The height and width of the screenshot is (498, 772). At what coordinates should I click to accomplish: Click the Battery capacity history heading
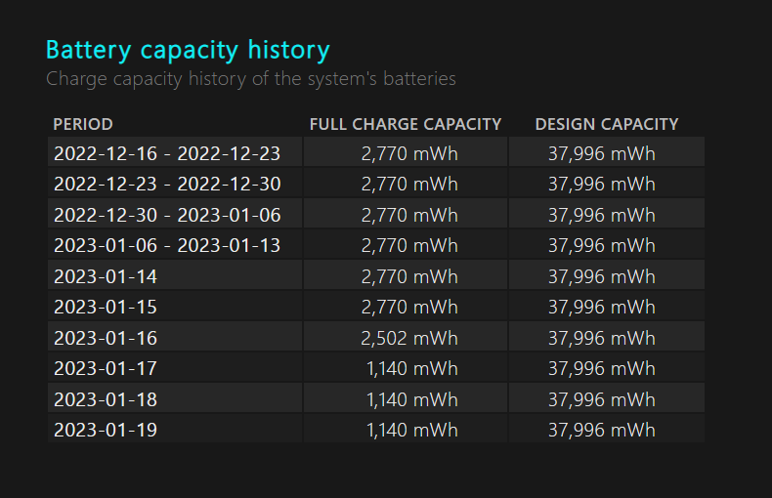188,51
